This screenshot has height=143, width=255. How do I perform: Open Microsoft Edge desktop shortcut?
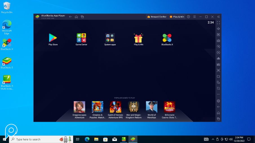pyautogui.click(x=7, y=27)
